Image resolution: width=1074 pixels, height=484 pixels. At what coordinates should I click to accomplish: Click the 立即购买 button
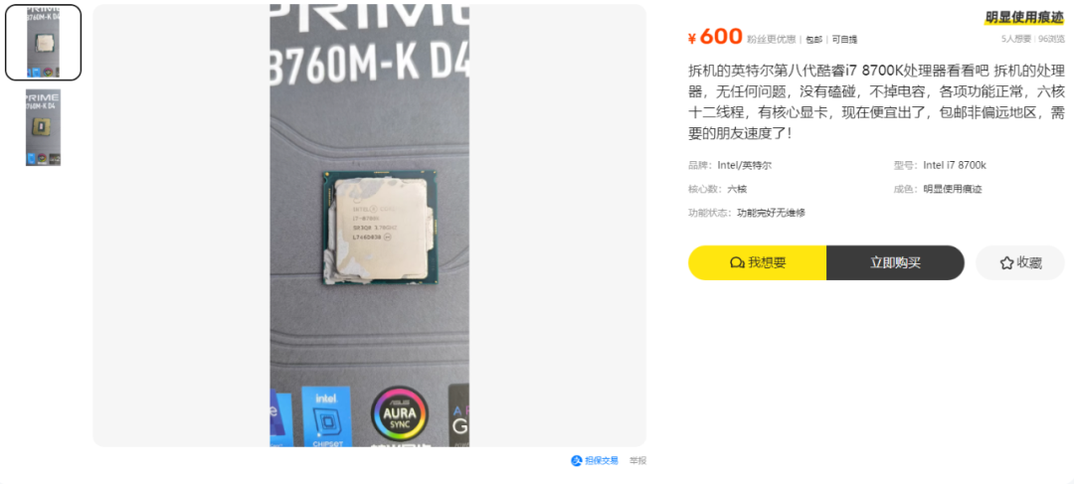[x=895, y=263]
